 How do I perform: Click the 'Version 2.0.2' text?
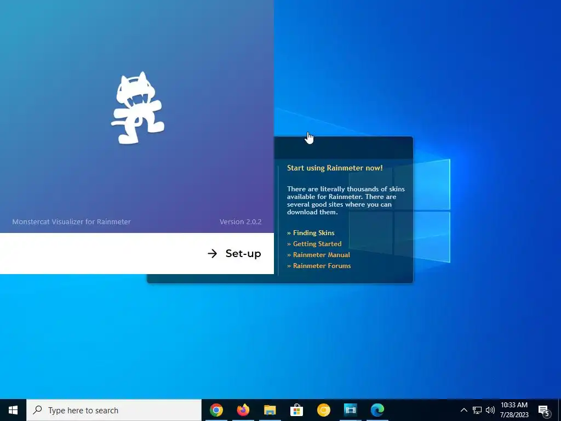pyautogui.click(x=241, y=221)
